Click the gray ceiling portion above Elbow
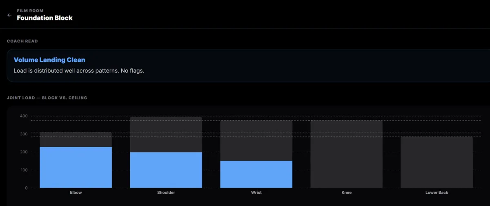The width and height of the screenshot is (490, 206). 76,140
